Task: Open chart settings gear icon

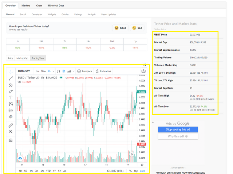Action: click(142, 165)
